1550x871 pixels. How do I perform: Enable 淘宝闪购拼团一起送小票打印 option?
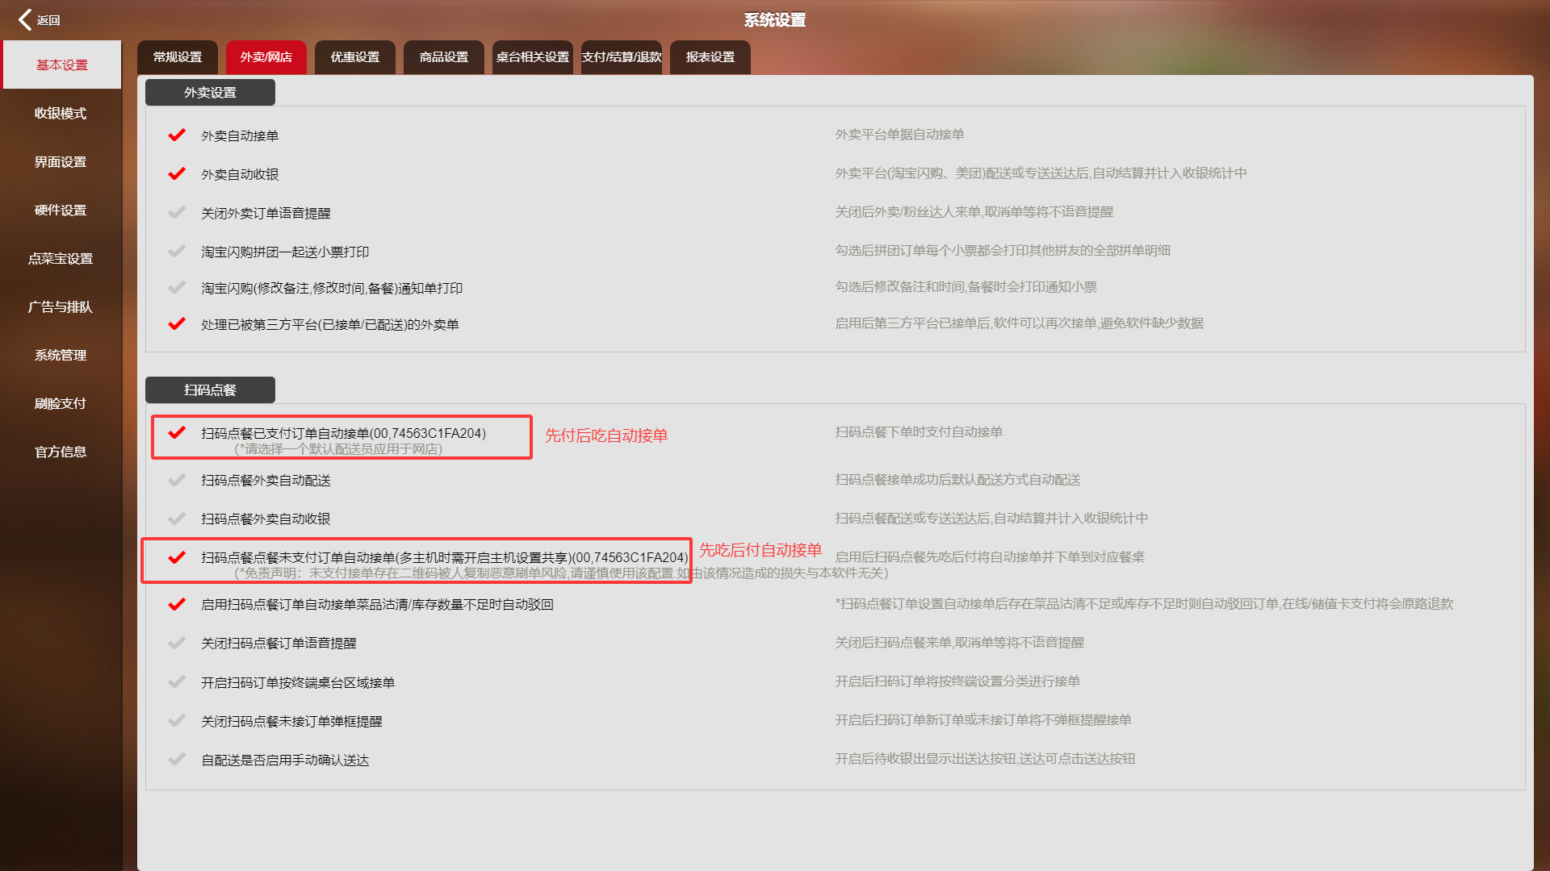(x=177, y=251)
